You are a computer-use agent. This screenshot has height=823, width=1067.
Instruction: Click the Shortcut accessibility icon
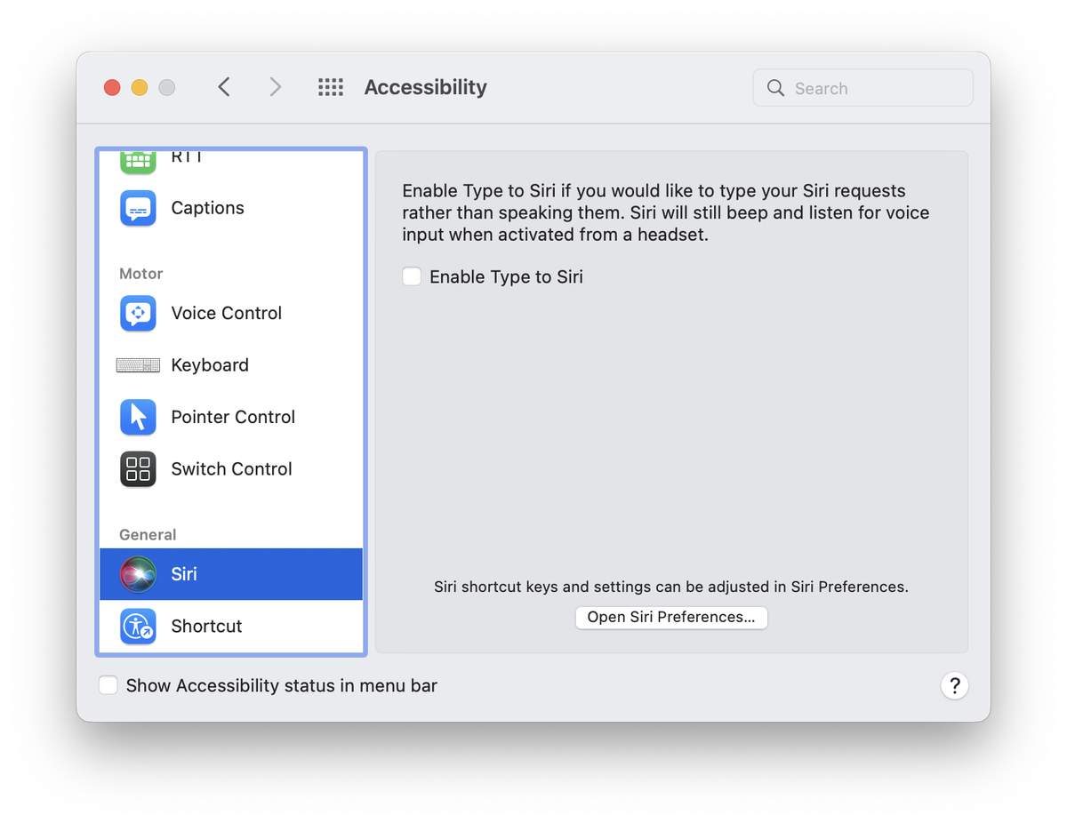[138, 626]
